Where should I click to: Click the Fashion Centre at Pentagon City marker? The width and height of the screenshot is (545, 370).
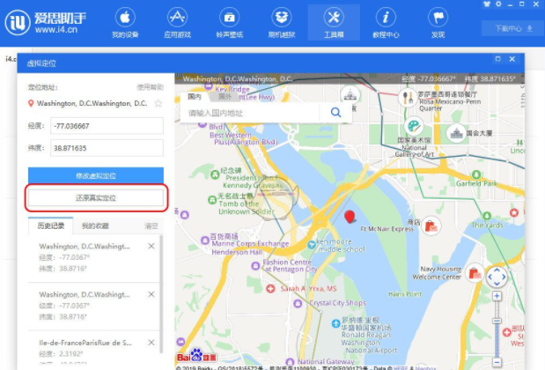[x=255, y=266]
